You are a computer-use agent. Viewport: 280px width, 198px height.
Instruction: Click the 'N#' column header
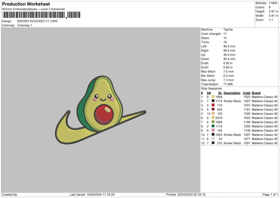point(209,93)
